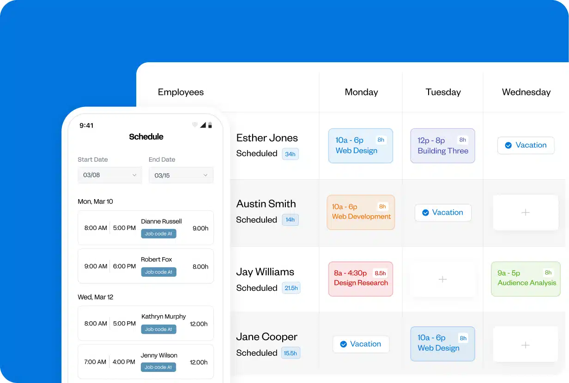Toggle Jane Cooper's 15.5h scheduled badge
569x383 pixels.
[291, 353]
